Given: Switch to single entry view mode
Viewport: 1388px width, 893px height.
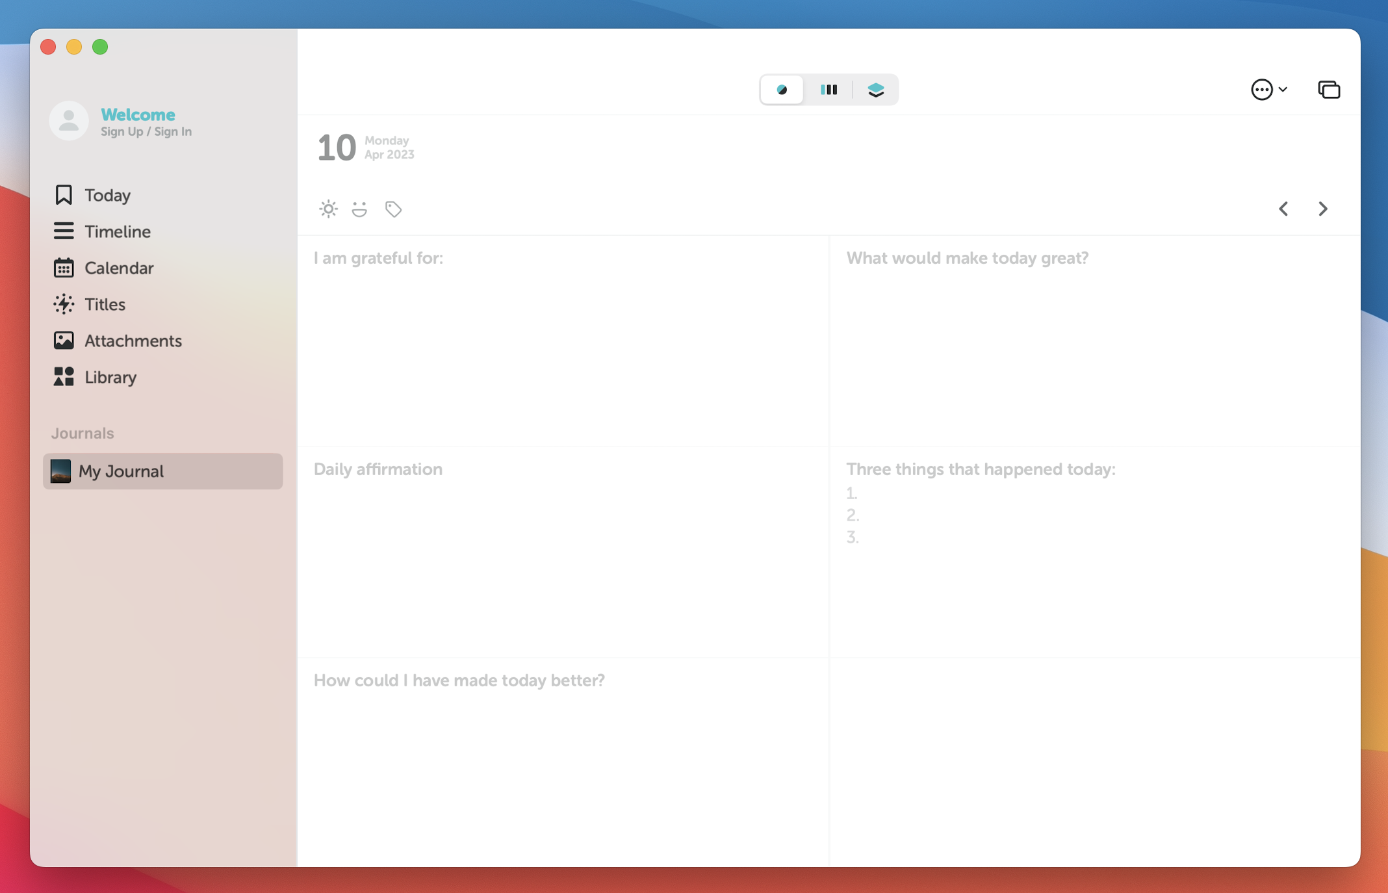Looking at the screenshot, I should pyautogui.click(x=784, y=89).
